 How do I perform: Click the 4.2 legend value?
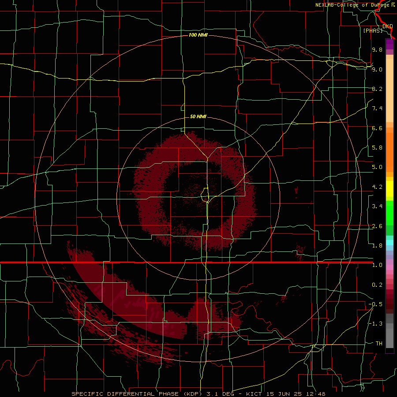point(377,187)
